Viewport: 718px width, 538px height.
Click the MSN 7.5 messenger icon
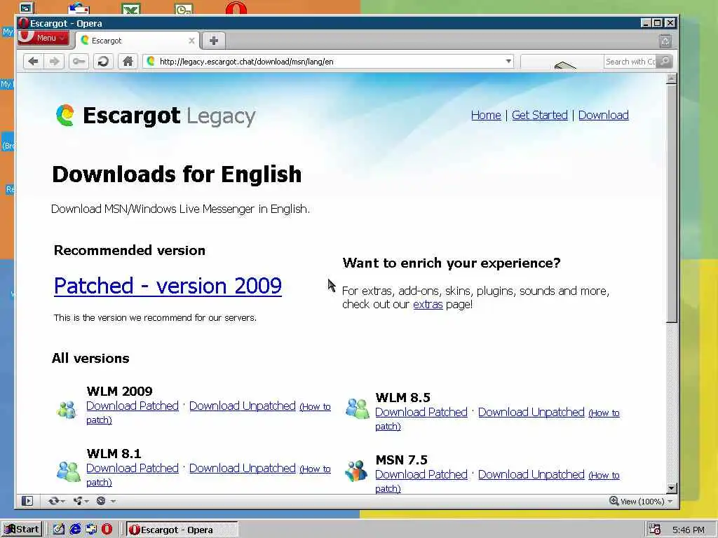[x=356, y=471]
